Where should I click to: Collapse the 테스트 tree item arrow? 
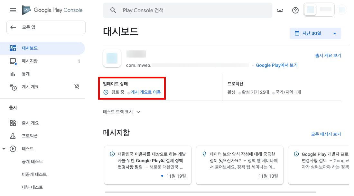coord(4,149)
